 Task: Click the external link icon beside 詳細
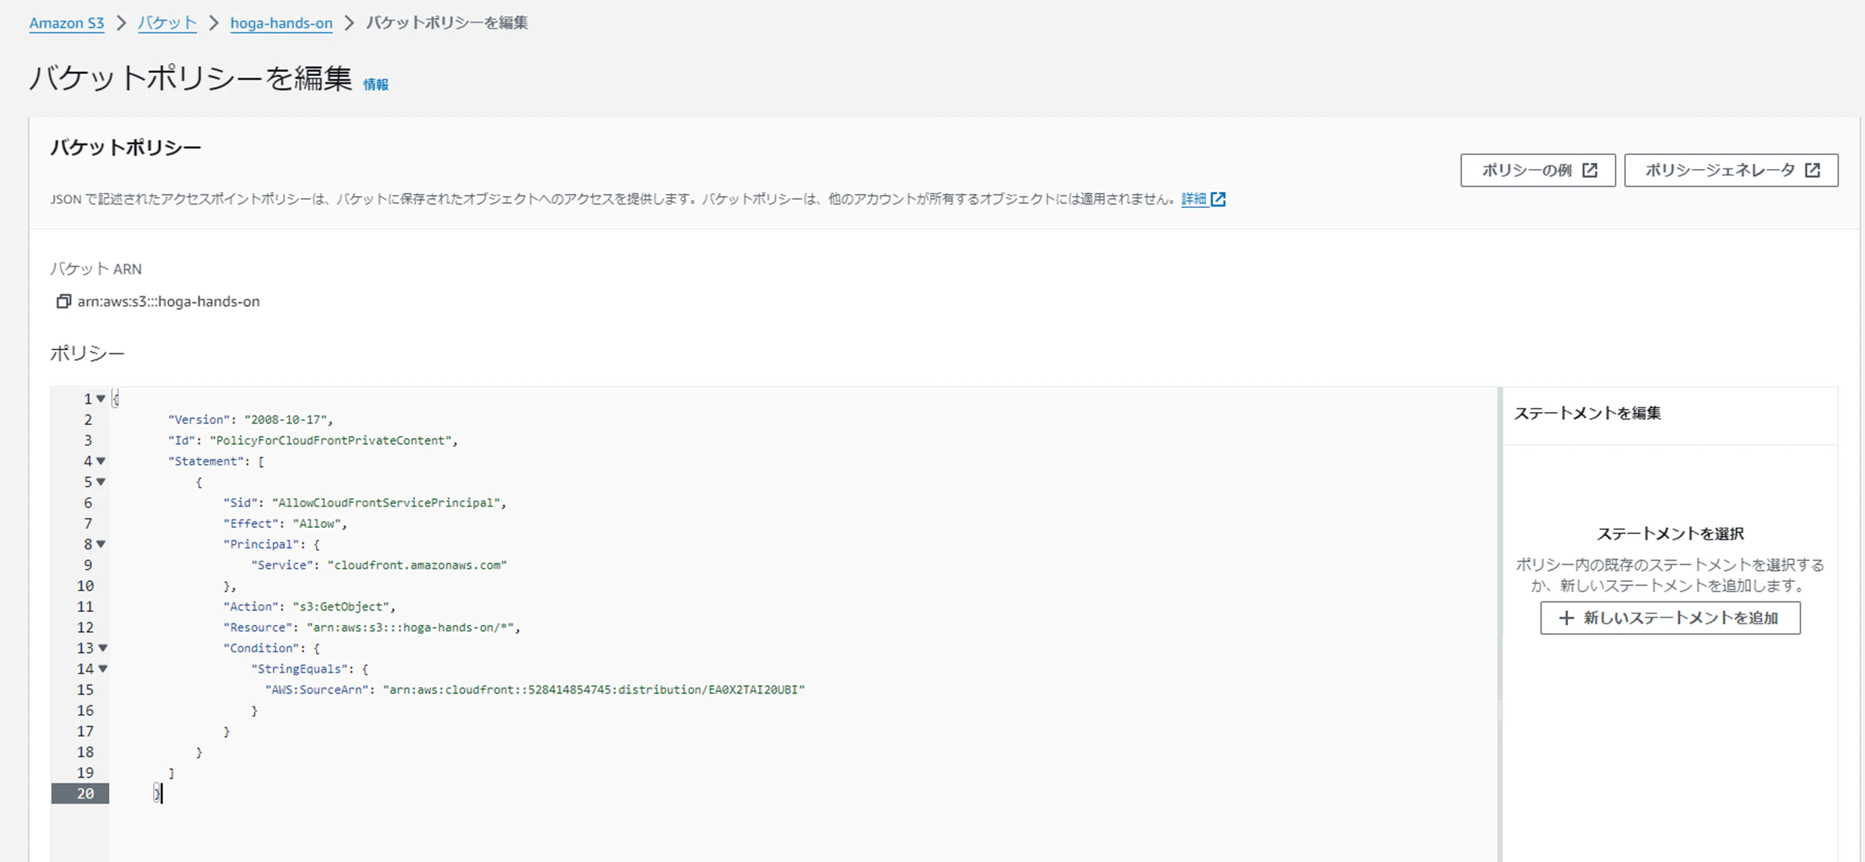[x=1218, y=199]
